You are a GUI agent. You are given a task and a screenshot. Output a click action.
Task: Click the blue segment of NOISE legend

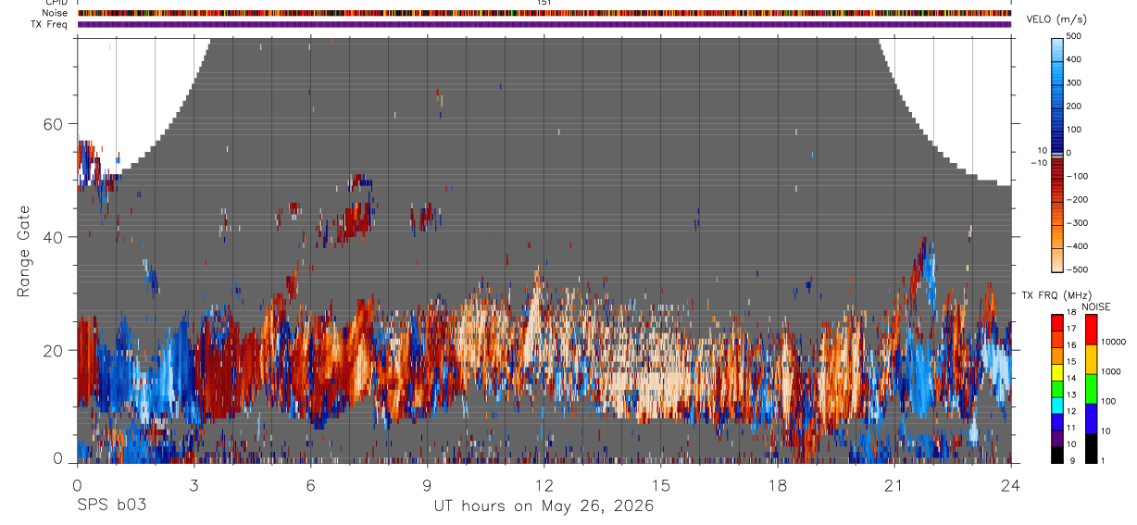1091,418
